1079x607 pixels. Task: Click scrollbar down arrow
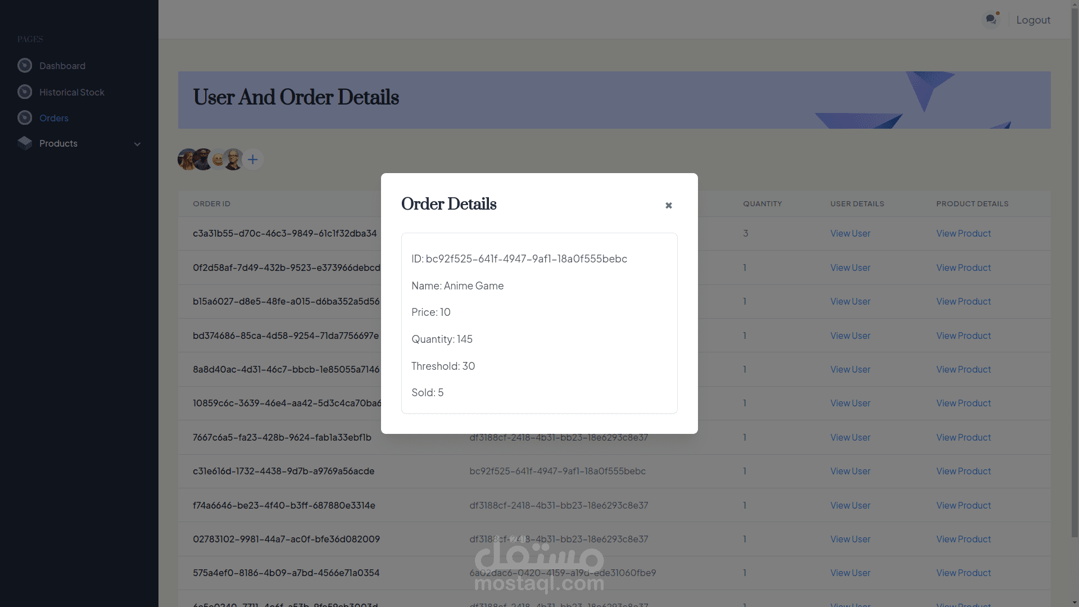pos(1075,602)
